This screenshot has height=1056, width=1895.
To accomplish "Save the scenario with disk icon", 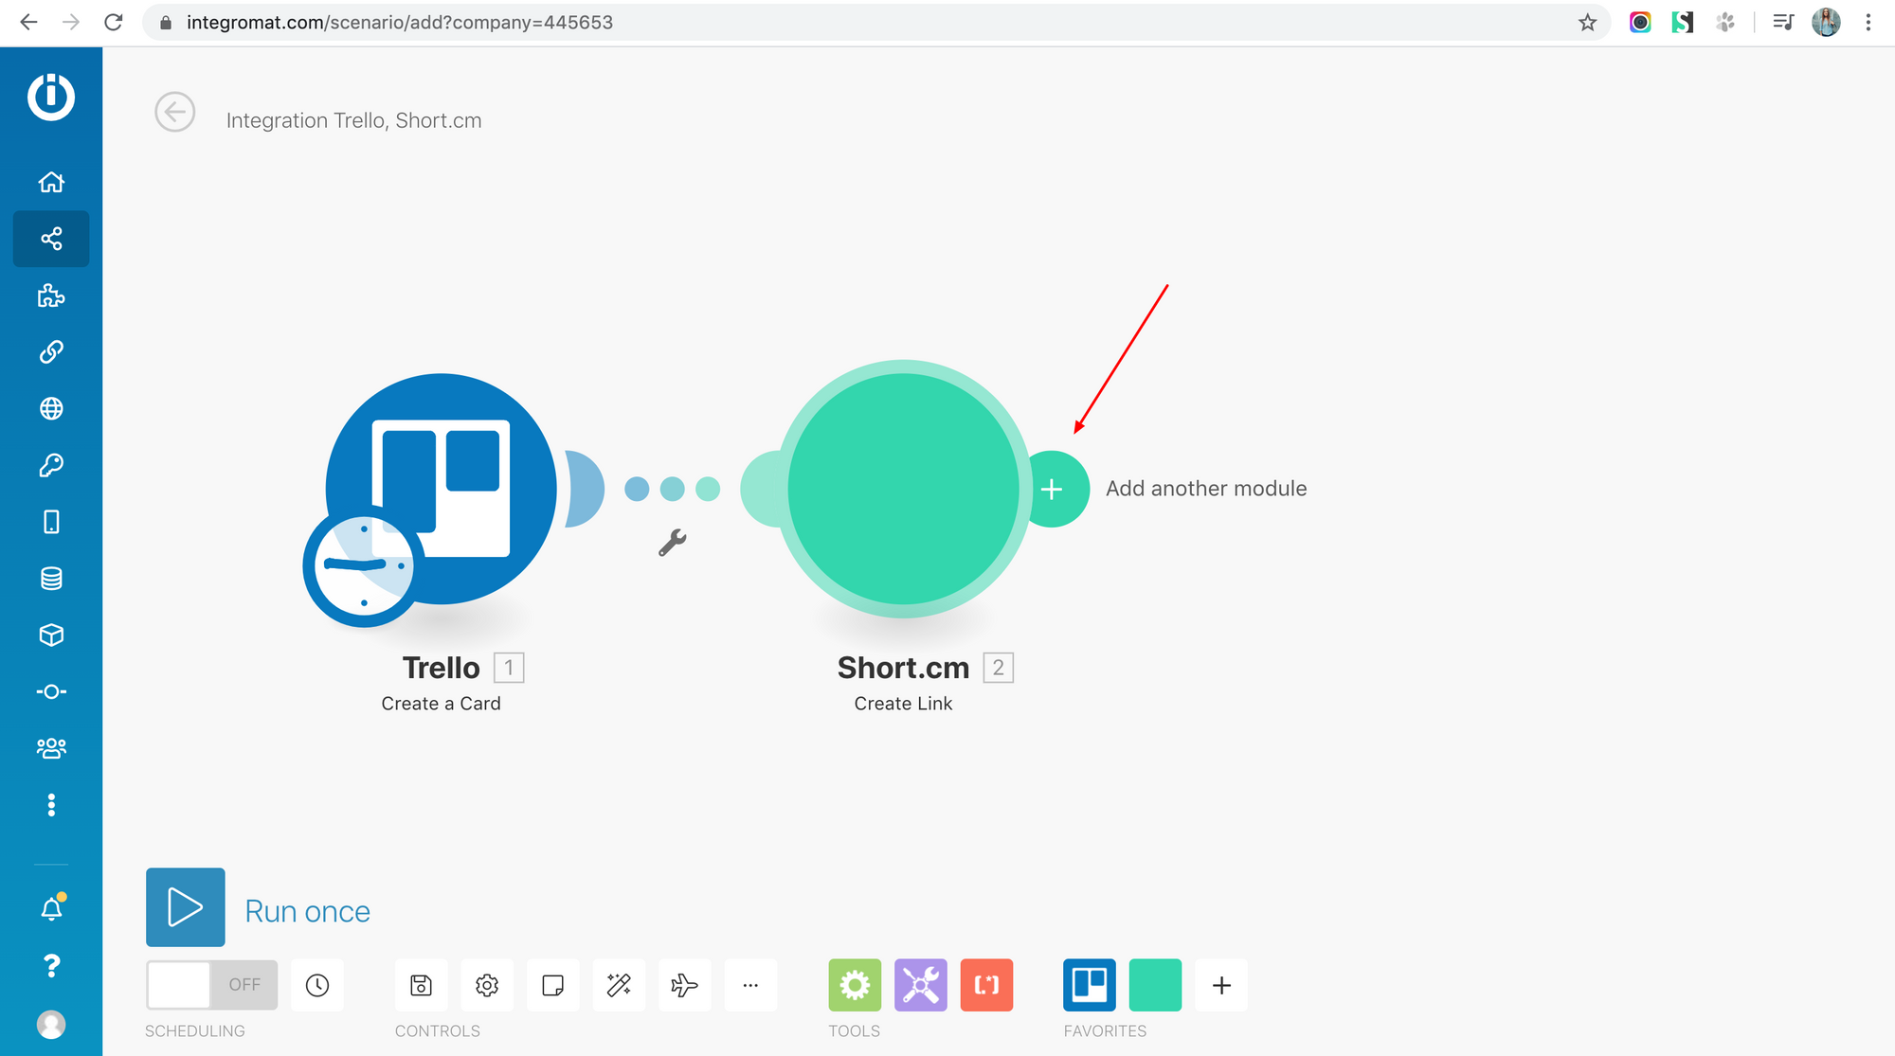I will (x=421, y=985).
